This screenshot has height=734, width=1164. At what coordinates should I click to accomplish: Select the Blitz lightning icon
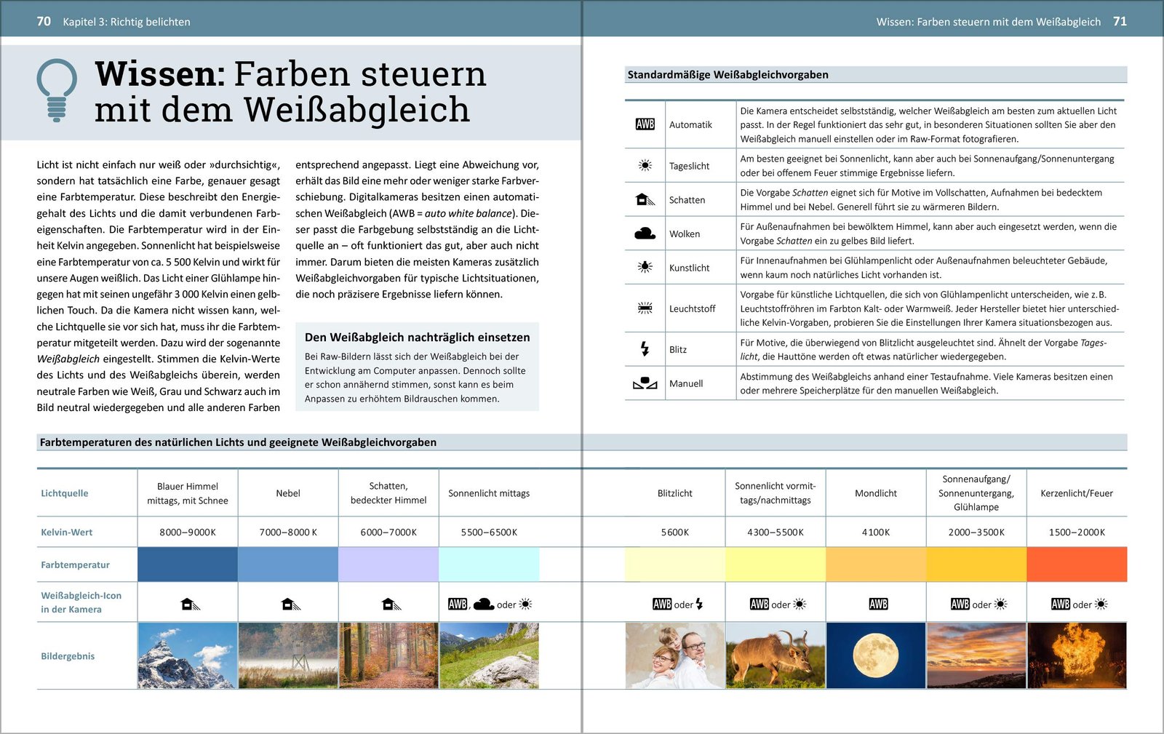coord(644,348)
